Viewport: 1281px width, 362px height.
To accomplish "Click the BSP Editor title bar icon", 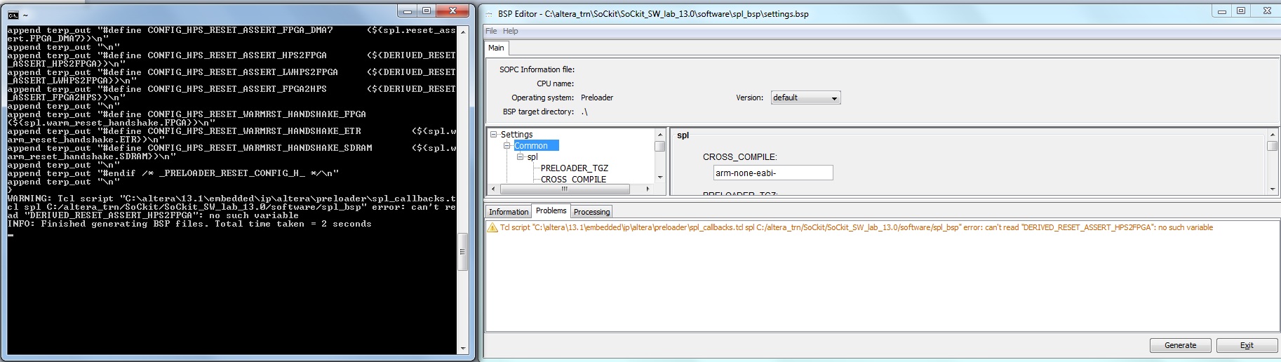I will pos(488,14).
